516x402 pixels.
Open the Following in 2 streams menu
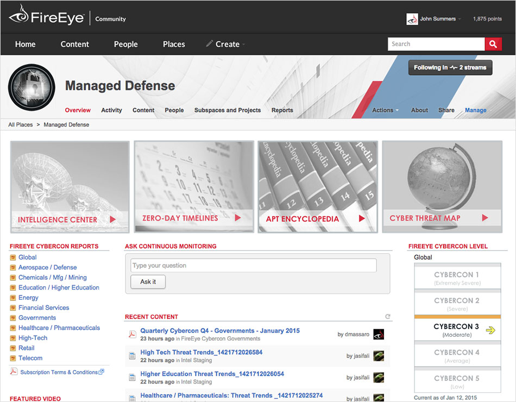(x=450, y=67)
